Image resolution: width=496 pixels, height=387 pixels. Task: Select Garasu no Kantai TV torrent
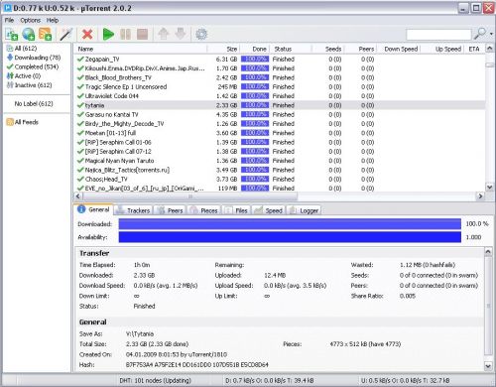280,115
